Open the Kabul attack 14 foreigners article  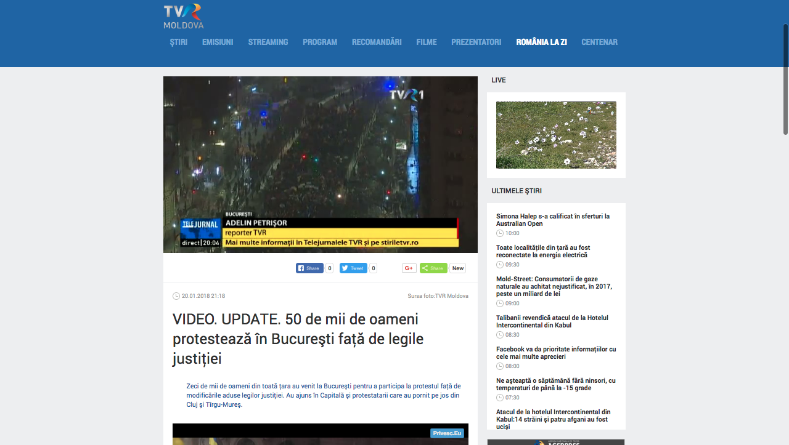[554, 419]
